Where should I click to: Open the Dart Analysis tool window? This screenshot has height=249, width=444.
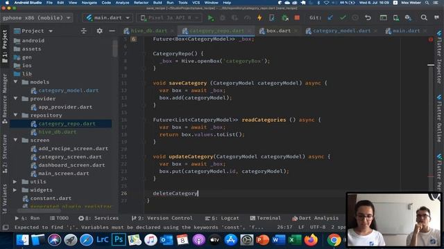point(315,219)
